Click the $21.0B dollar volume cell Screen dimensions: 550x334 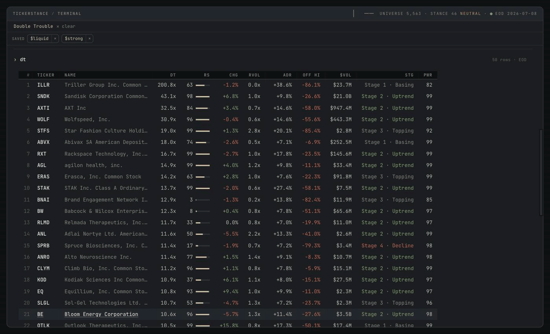(x=342, y=96)
